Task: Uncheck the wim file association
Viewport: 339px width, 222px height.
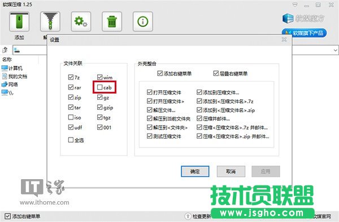Action: click(x=99, y=77)
